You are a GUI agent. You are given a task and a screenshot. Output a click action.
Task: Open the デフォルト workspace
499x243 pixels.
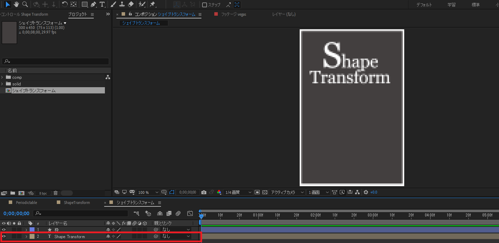(x=424, y=5)
